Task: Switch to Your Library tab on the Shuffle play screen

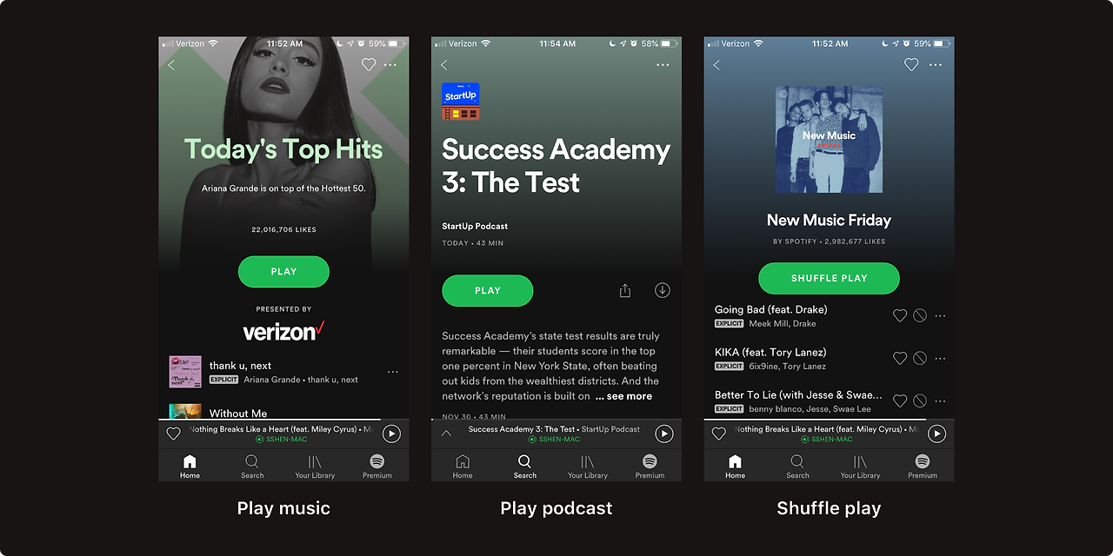Action: (860, 467)
